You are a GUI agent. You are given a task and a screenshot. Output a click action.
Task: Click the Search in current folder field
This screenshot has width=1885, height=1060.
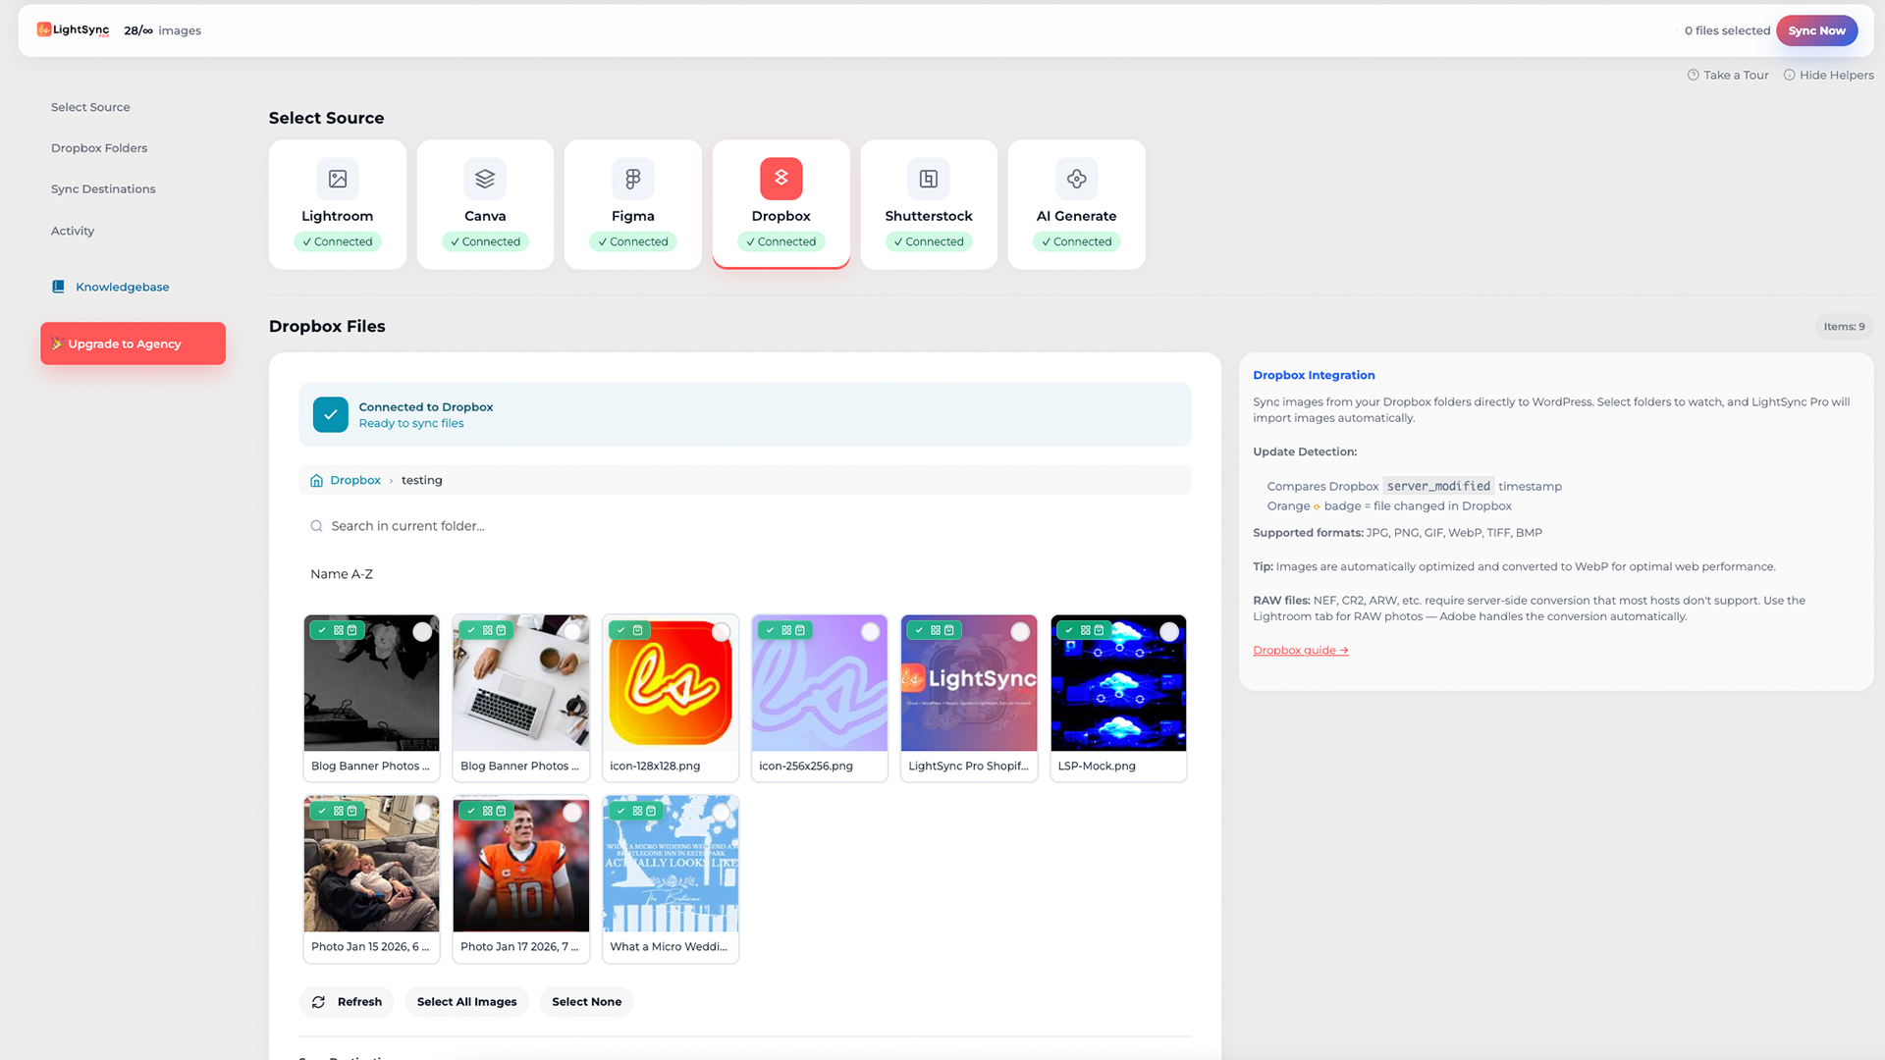[745, 526]
